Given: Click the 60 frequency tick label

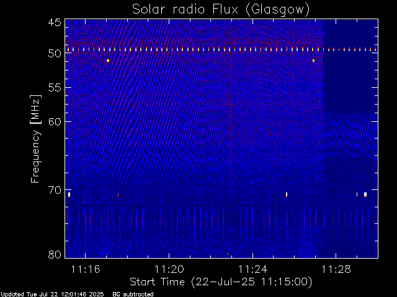Looking at the screenshot, I should pos(55,121).
